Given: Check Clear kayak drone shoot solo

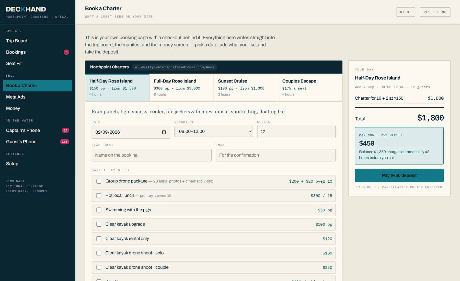Looking at the screenshot, I should click(99, 253).
